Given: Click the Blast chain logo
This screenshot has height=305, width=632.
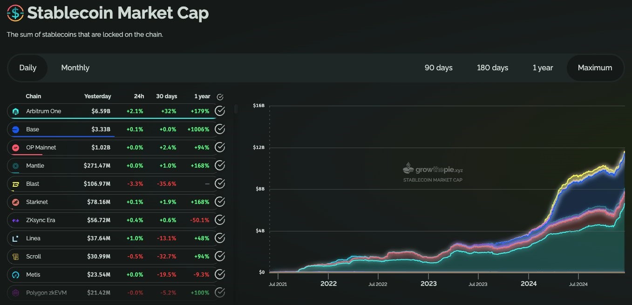Looking at the screenshot, I should pos(15,184).
